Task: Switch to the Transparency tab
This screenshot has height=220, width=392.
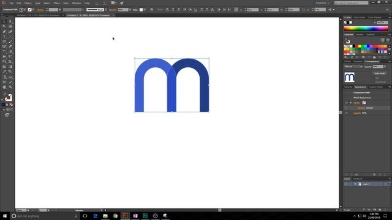Action: [372, 61]
